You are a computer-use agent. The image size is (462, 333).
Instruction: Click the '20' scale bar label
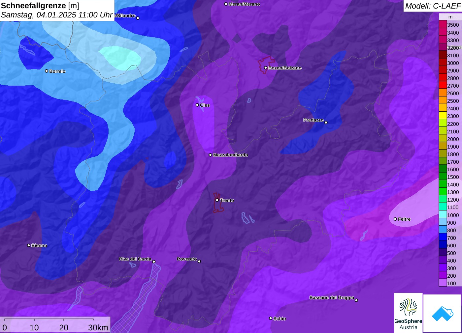pos(64,327)
